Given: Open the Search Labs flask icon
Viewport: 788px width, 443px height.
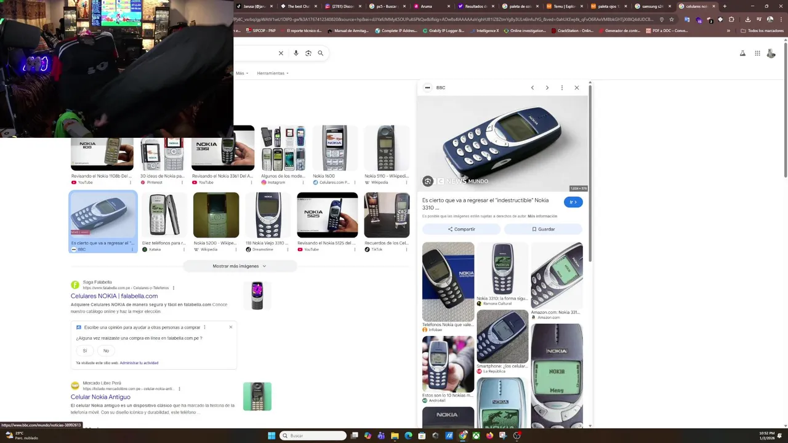Looking at the screenshot, I should pyautogui.click(x=742, y=54).
